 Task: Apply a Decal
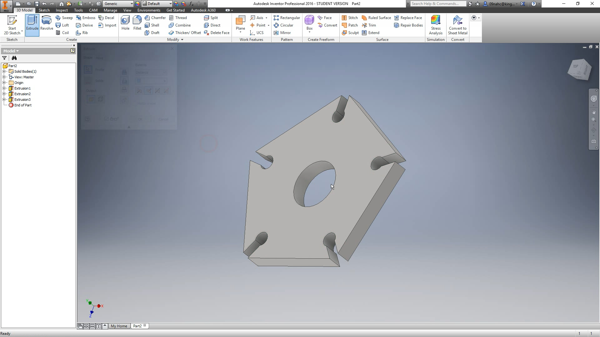106,18
